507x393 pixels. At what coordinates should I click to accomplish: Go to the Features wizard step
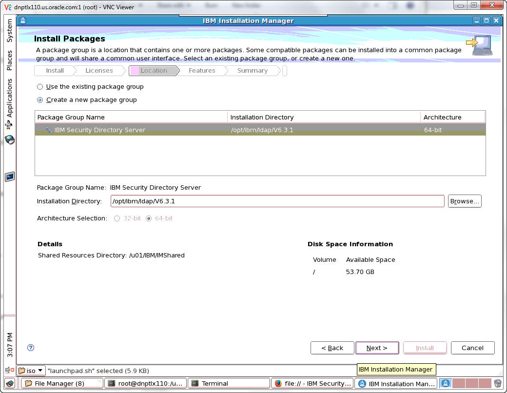(x=202, y=71)
